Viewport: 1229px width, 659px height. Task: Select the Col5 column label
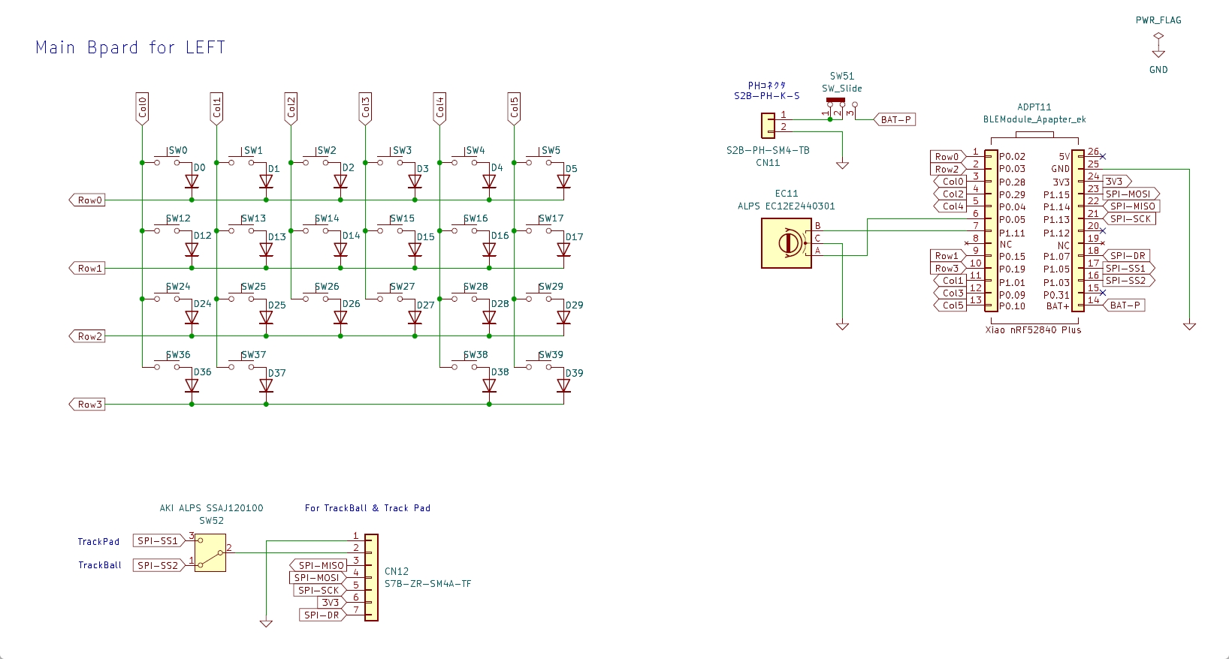(x=514, y=108)
